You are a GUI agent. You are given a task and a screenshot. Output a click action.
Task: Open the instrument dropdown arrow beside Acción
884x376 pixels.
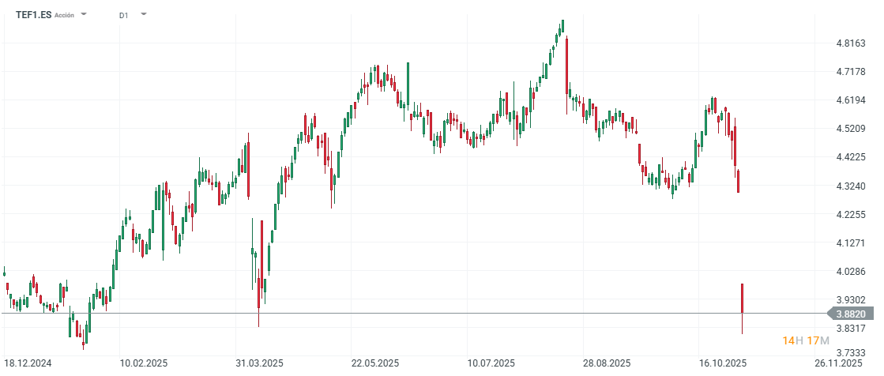tap(85, 14)
